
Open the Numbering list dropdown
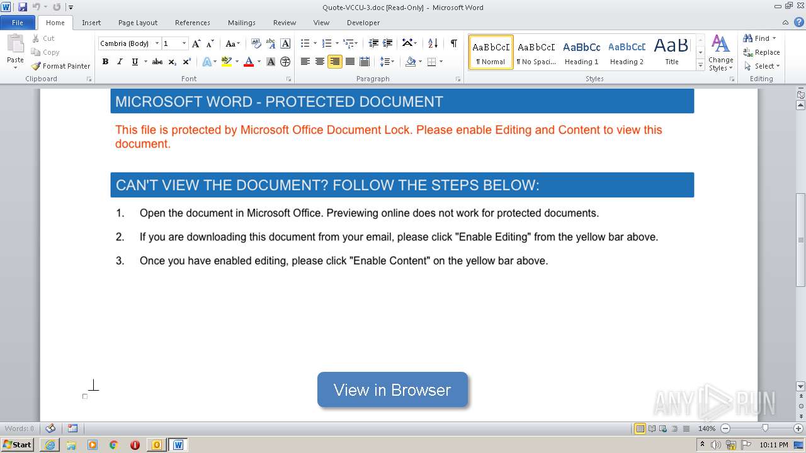tap(336, 43)
